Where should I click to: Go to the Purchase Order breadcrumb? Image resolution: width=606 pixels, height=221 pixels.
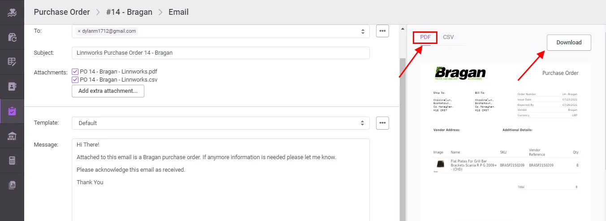[x=62, y=12]
